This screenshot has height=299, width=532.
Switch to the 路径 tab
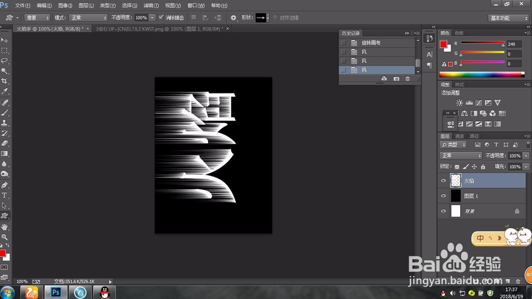click(475, 136)
